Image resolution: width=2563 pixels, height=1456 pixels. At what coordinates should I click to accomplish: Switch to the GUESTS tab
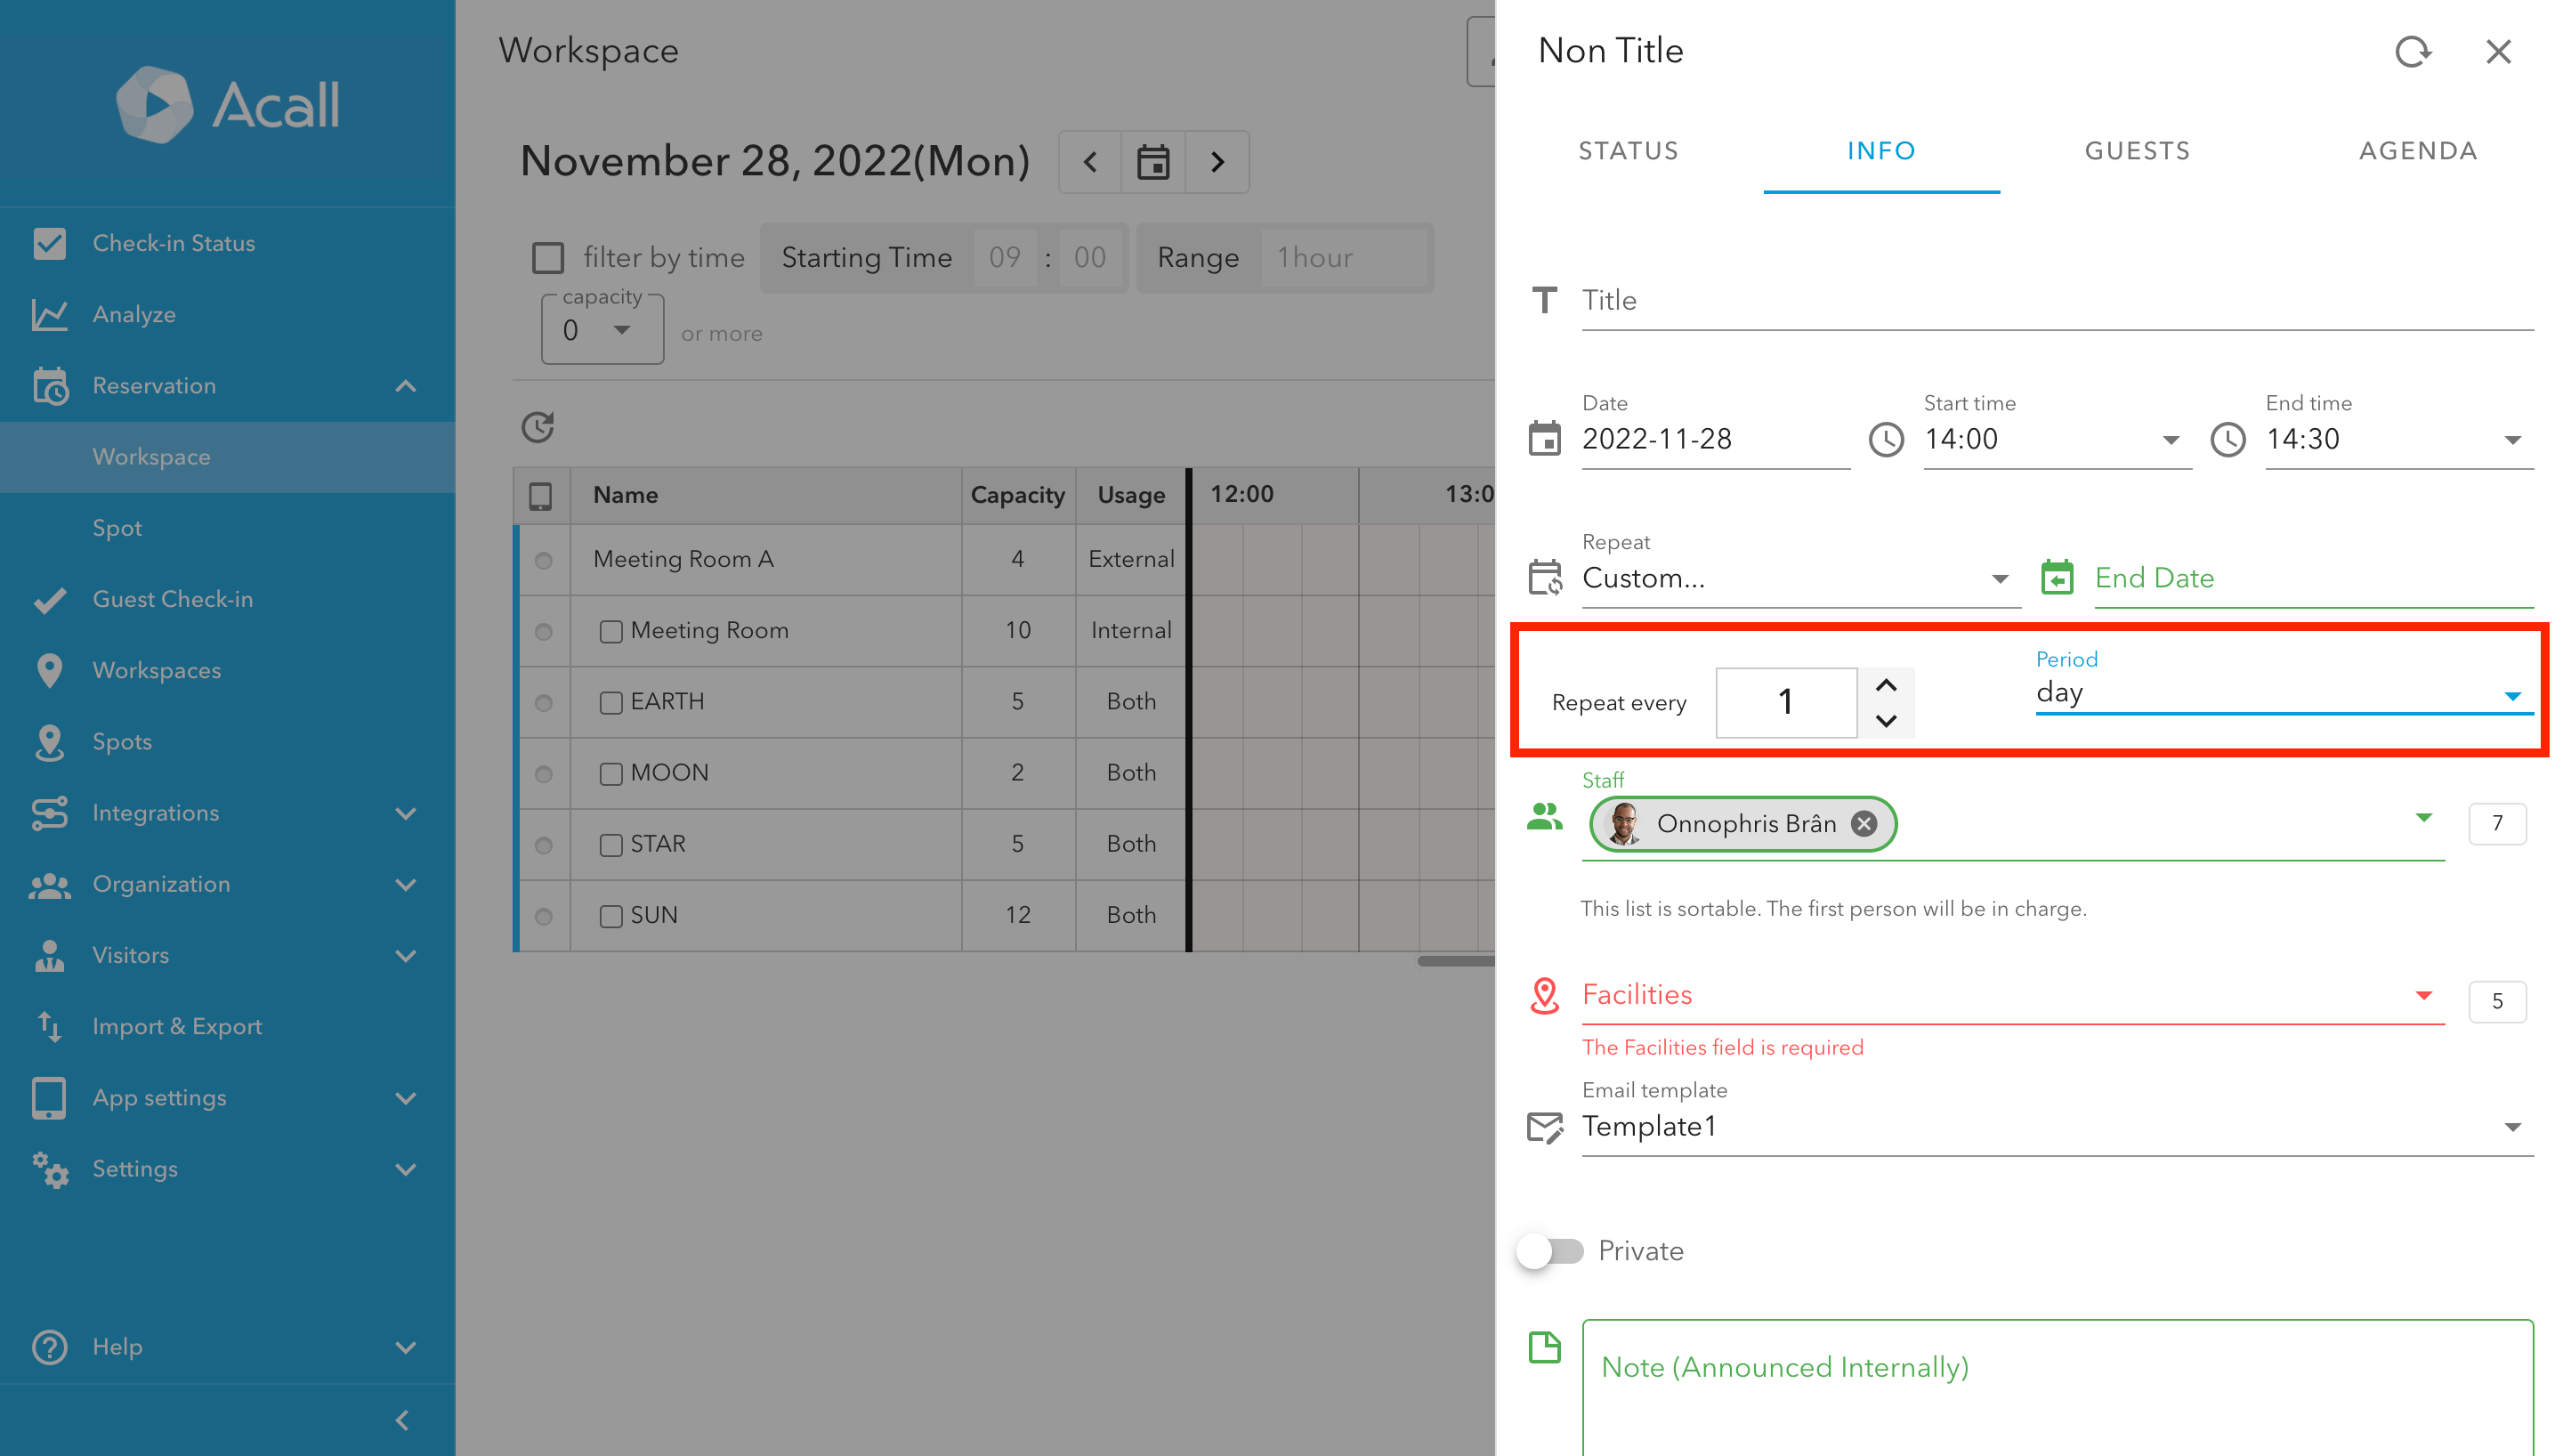(2137, 151)
